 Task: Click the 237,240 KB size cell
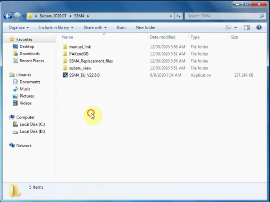pos(244,75)
